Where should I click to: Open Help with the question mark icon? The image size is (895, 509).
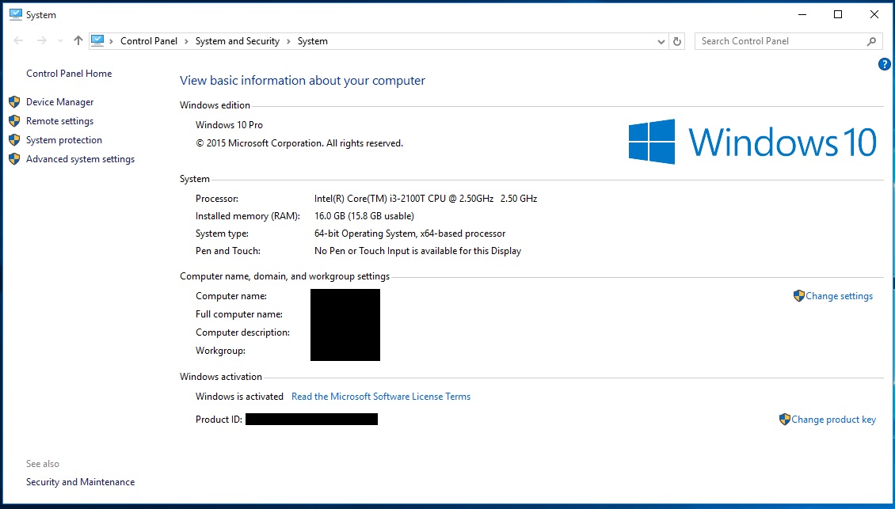[x=884, y=64]
